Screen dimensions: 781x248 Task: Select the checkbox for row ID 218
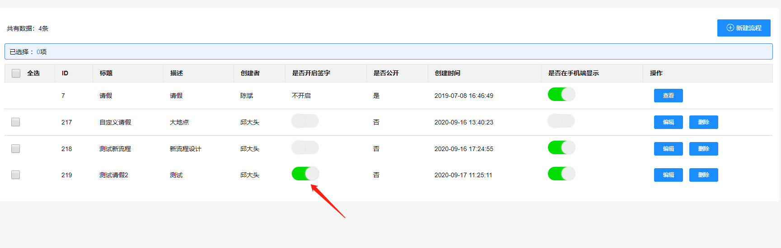click(16, 149)
